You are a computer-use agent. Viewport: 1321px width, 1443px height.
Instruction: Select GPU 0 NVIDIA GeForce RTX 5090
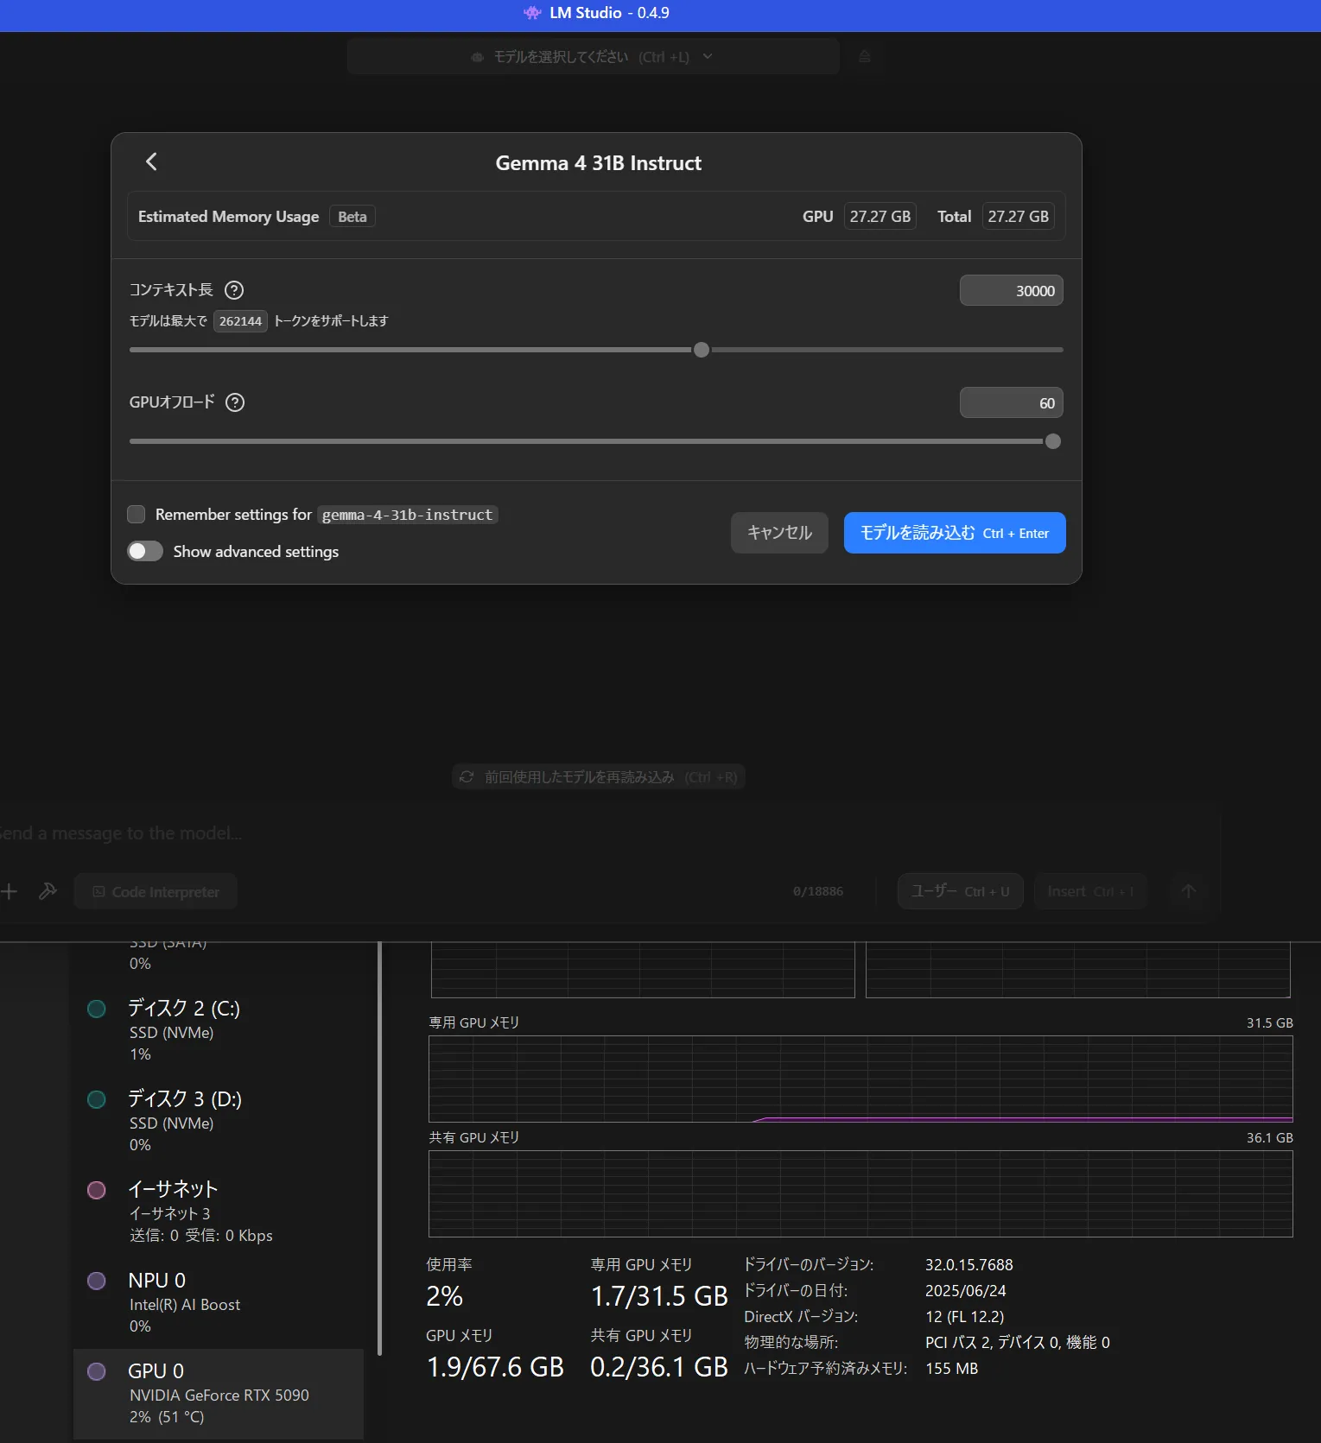click(218, 1392)
